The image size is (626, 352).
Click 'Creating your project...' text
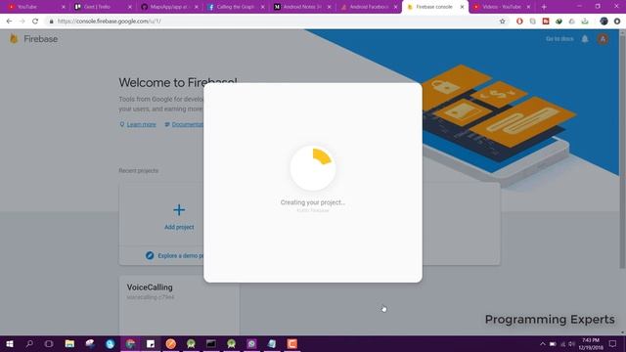tap(313, 202)
